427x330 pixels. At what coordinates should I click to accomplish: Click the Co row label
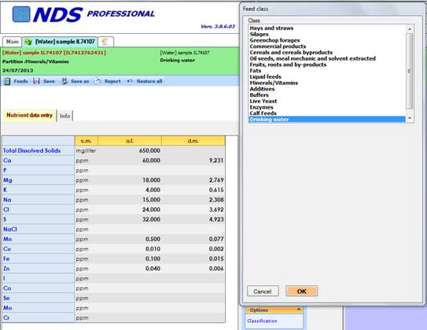[7, 288]
